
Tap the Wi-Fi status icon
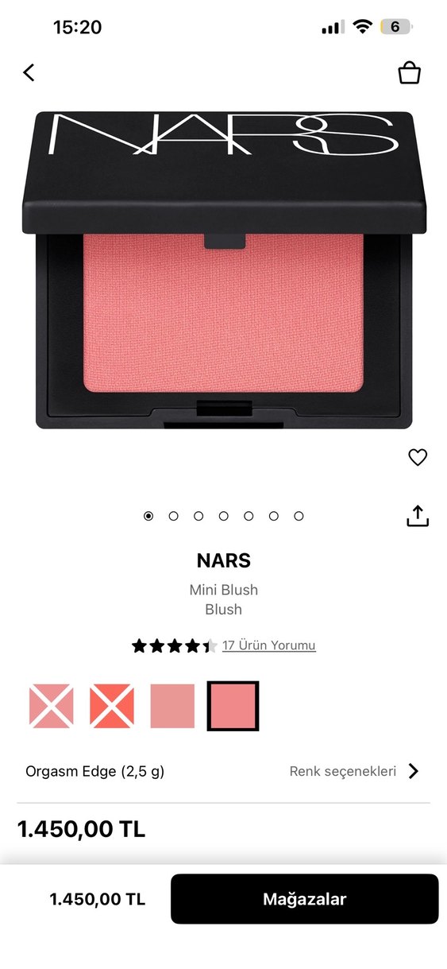pos(363,27)
